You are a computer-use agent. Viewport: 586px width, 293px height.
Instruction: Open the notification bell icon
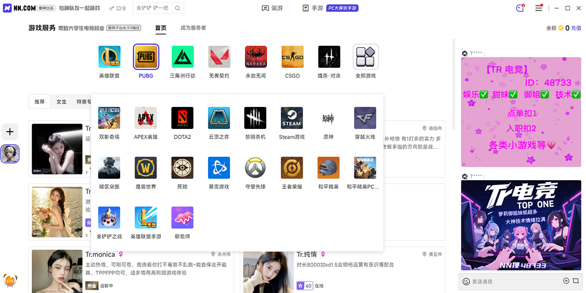[519, 8]
